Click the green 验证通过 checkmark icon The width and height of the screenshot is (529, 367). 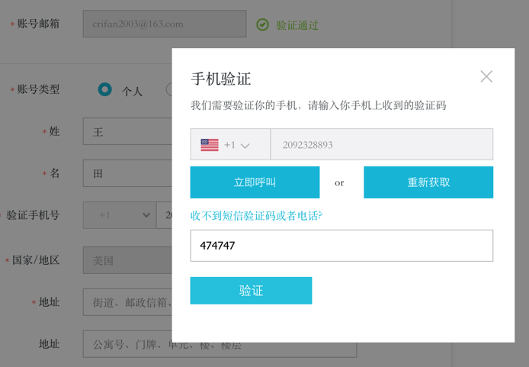[x=263, y=24]
